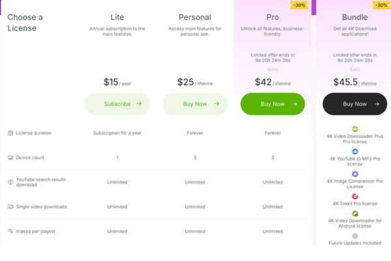Select the Lite plan heading
Viewport: 391px width, 261px height.
point(117,16)
